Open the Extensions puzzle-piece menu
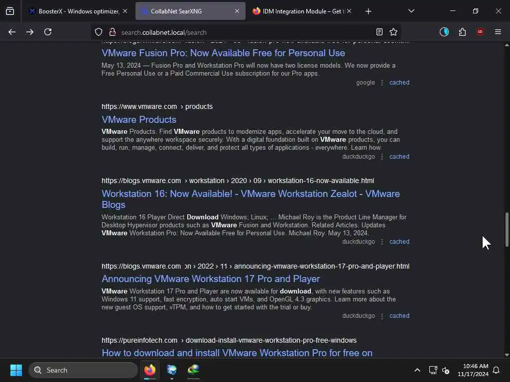Image resolution: width=510 pixels, height=382 pixels. coord(462,32)
